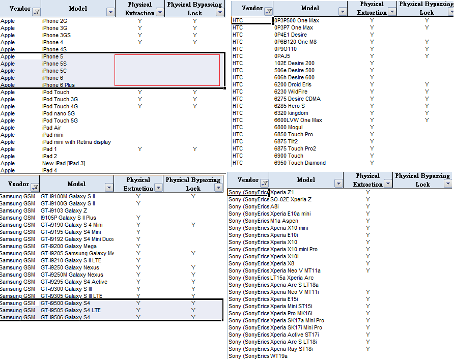Click "iPad mini with Retina display" cell

pyautogui.click(x=77, y=142)
